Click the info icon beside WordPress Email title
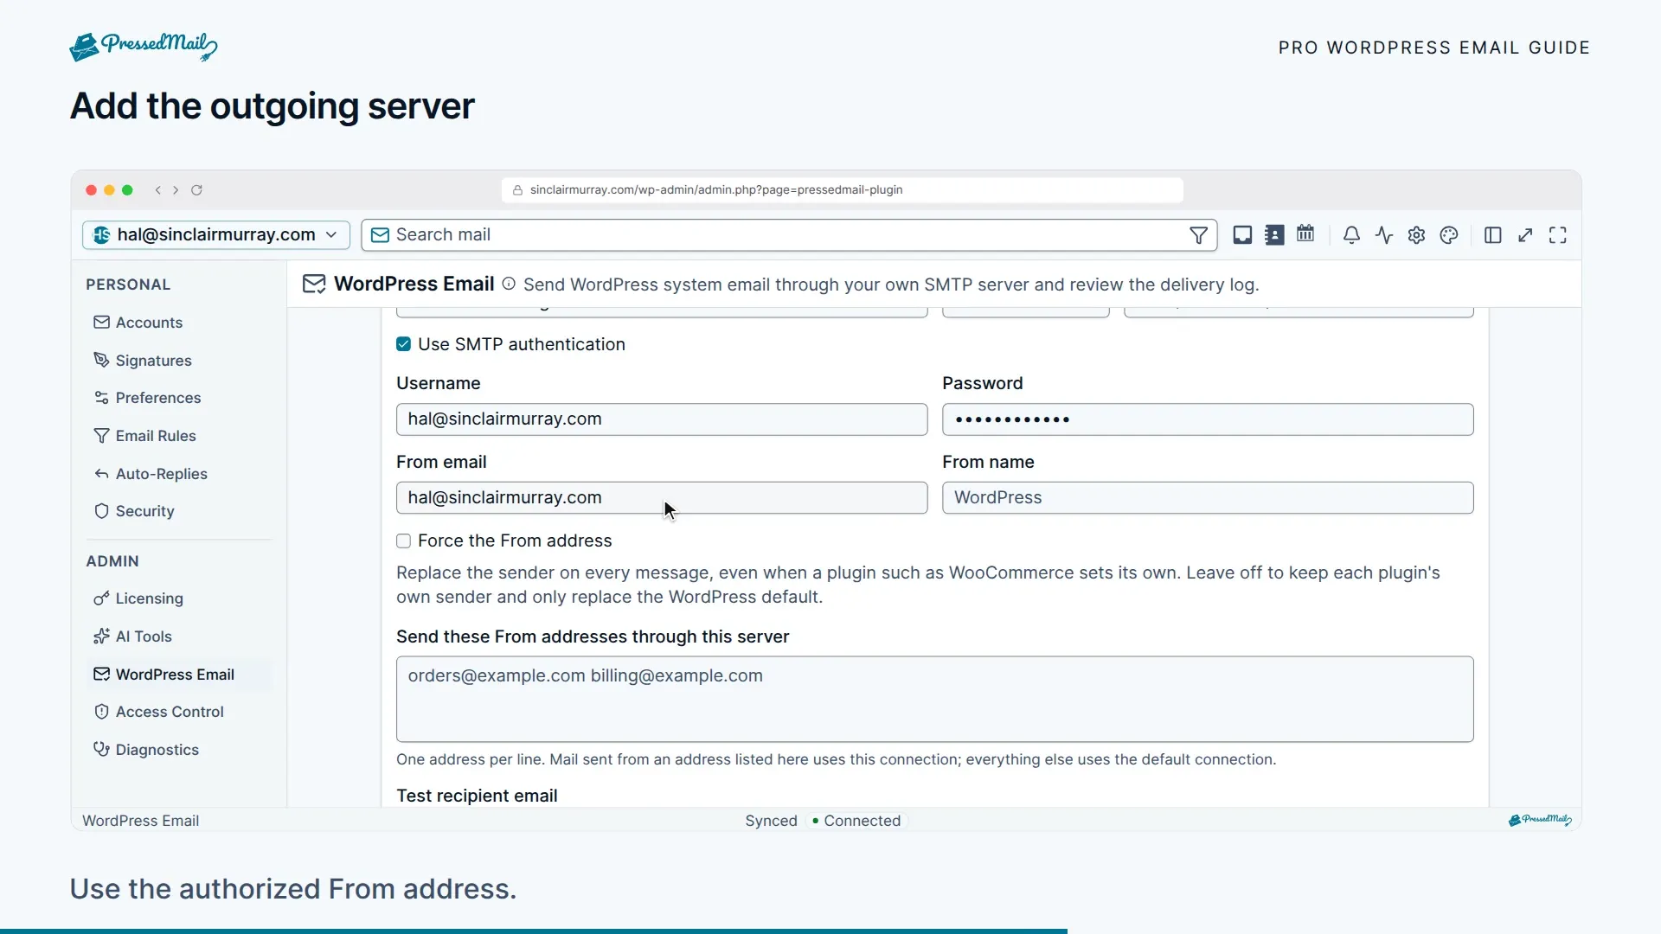The image size is (1661, 934). [x=509, y=284]
